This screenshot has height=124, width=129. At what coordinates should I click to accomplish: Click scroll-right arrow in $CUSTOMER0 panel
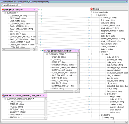pos(34,49)
